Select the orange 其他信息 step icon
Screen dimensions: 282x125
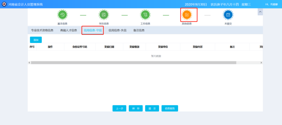tap(187, 15)
